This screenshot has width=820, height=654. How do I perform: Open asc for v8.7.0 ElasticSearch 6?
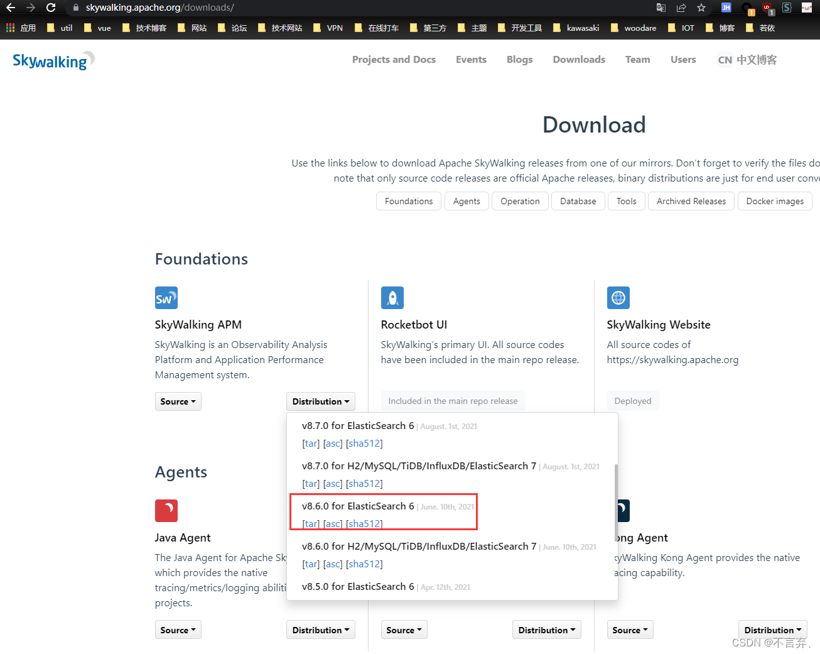pos(333,444)
